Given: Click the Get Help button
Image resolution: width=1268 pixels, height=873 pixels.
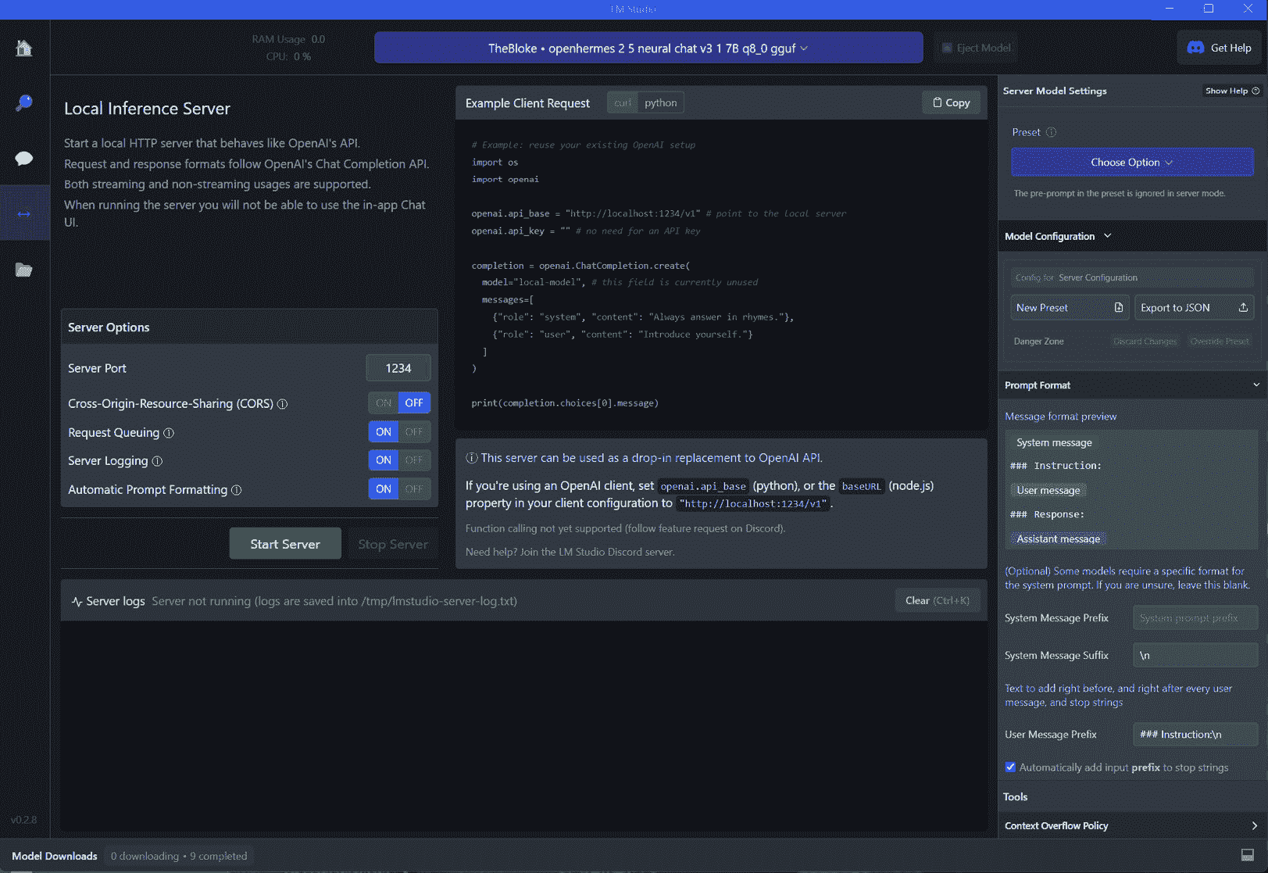Looking at the screenshot, I should pyautogui.click(x=1219, y=48).
